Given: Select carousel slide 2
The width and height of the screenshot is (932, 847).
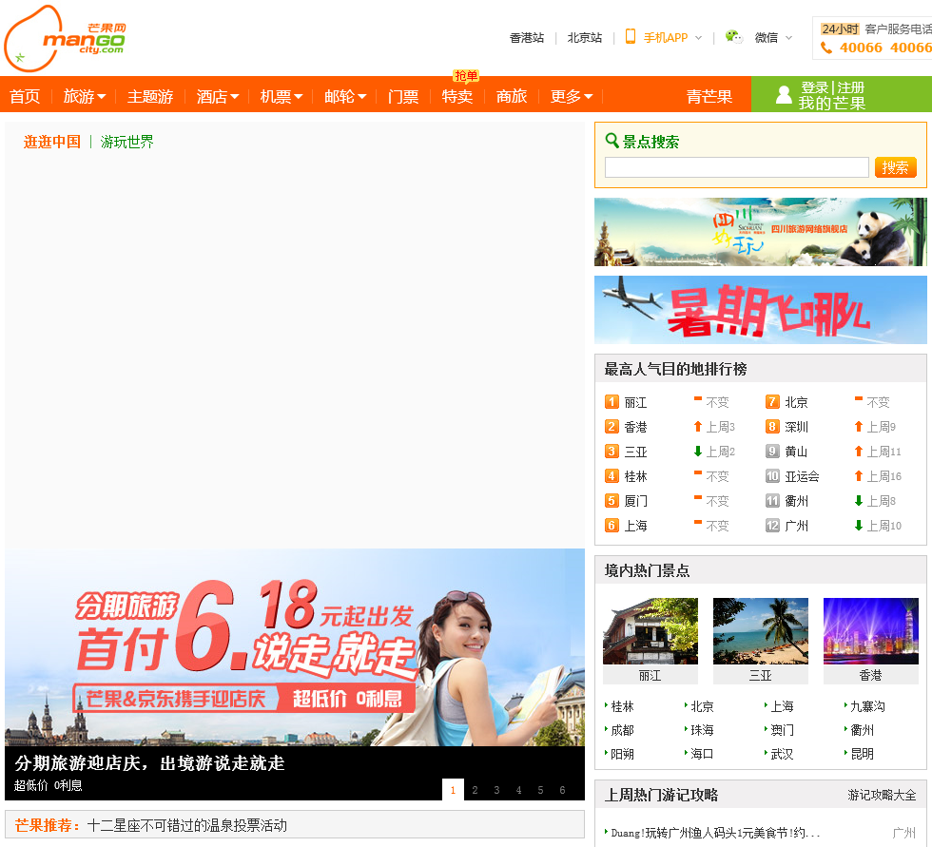Looking at the screenshot, I should (x=475, y=789).
